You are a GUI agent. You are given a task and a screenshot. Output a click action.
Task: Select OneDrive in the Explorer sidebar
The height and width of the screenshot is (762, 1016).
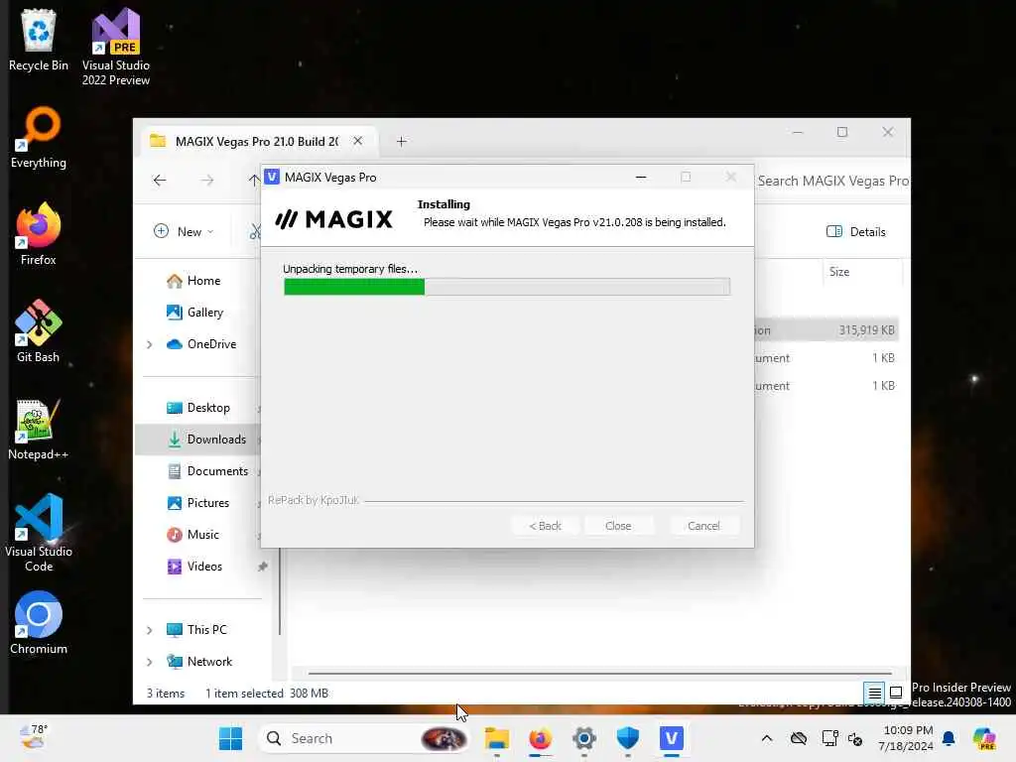201,344
